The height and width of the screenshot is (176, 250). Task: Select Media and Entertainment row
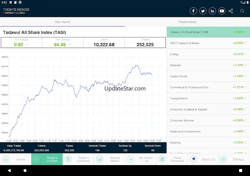point(208,131)
